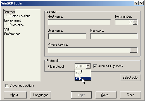Click the Languages button

point(41,95)
